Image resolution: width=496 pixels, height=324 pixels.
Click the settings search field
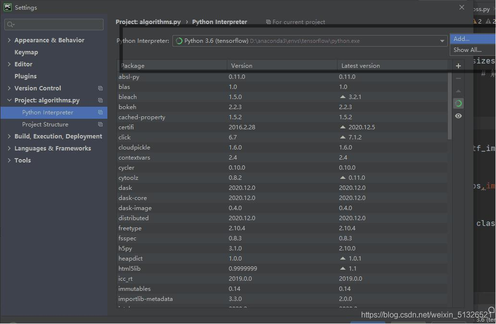[54, 25]
